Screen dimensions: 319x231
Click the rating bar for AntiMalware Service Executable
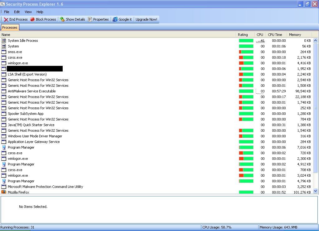point(246,91)
